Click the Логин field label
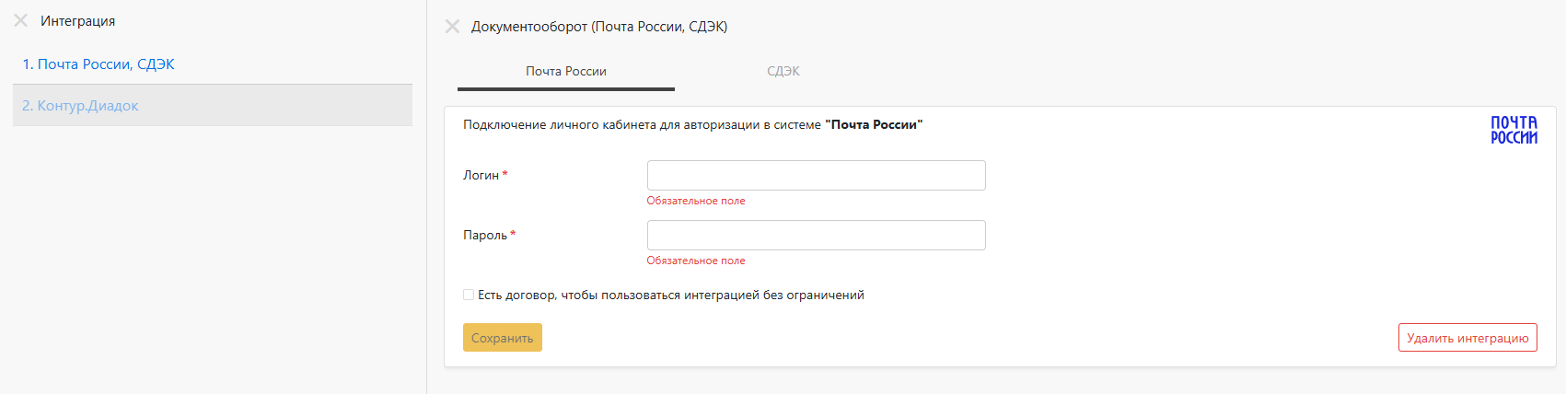1566x394 pixels. point(481,176)
